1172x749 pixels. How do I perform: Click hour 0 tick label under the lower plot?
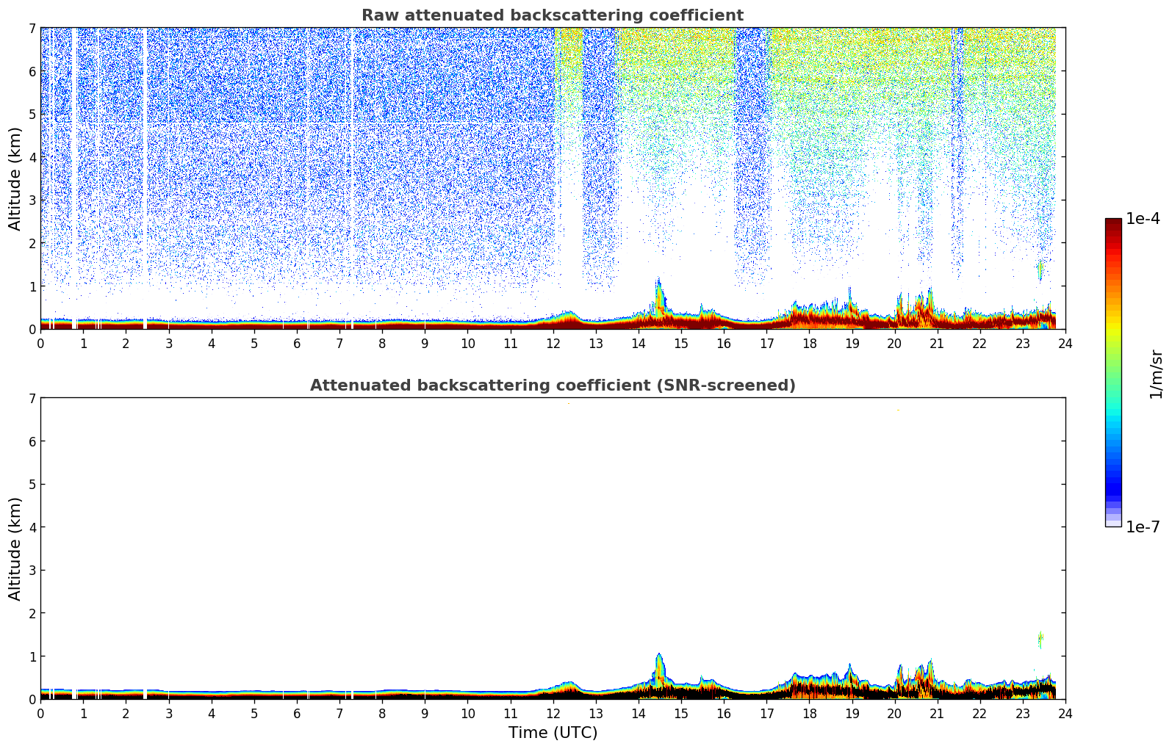point(40,714)
